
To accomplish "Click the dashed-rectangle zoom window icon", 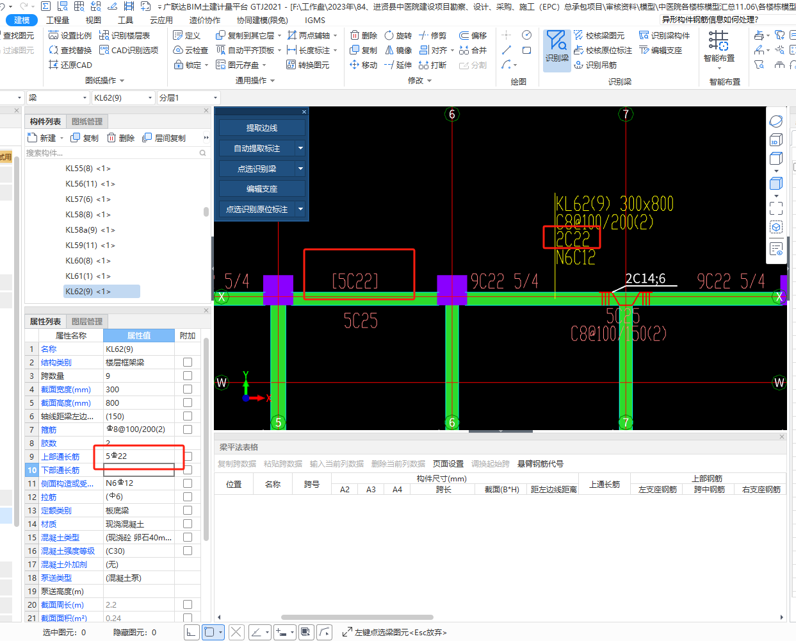I will tap(776, 208).
